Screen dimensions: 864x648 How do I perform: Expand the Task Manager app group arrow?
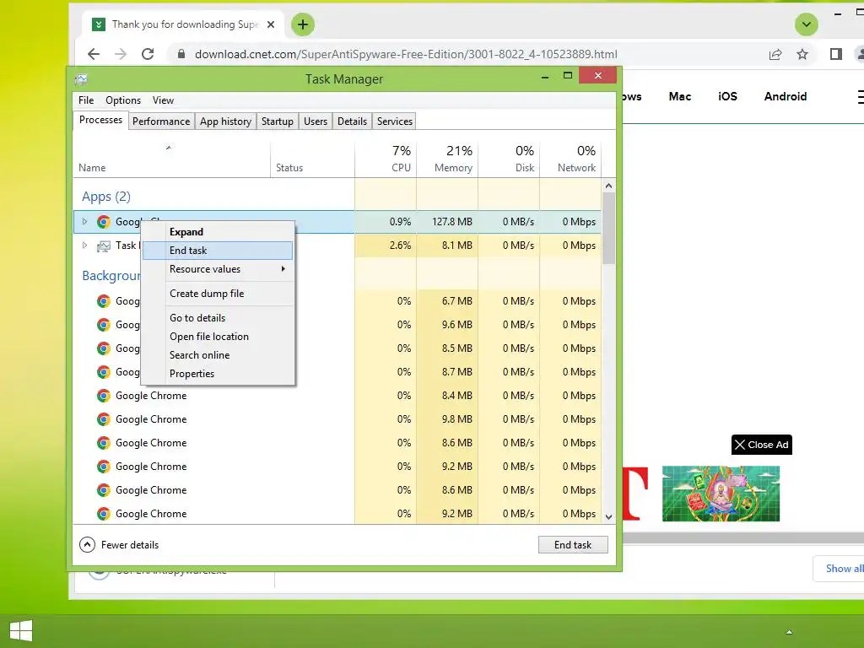tap(84, 246)
